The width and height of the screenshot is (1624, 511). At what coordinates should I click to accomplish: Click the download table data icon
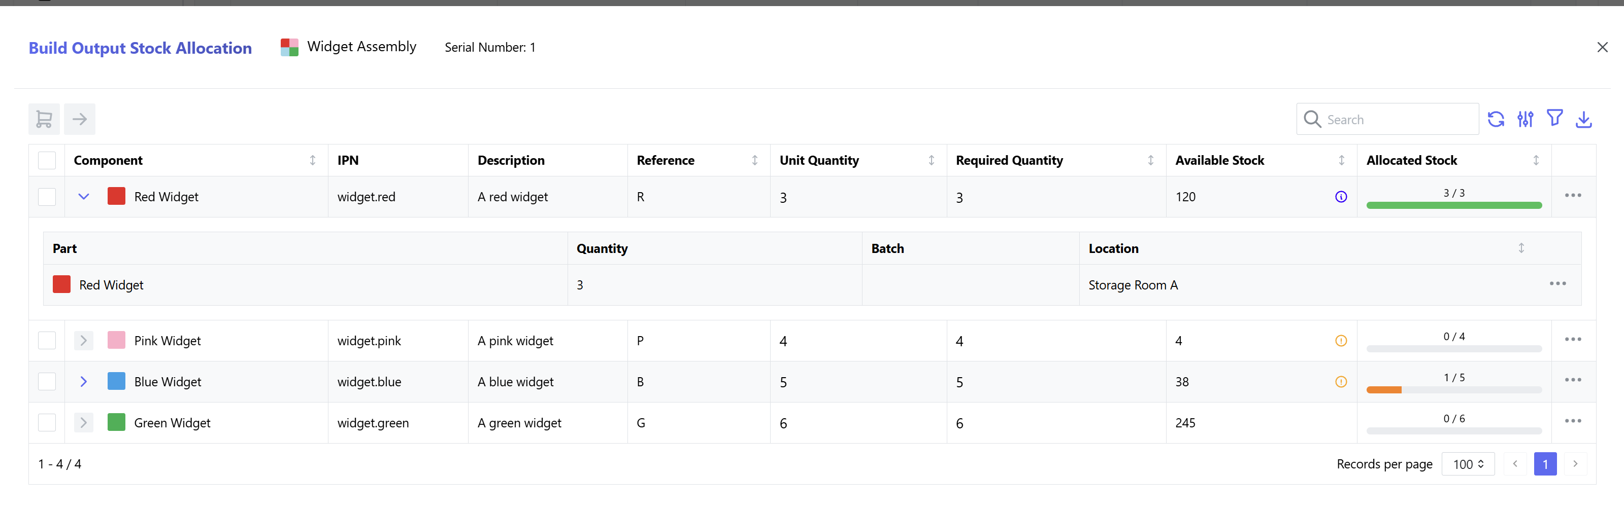tap(1584, 118)
